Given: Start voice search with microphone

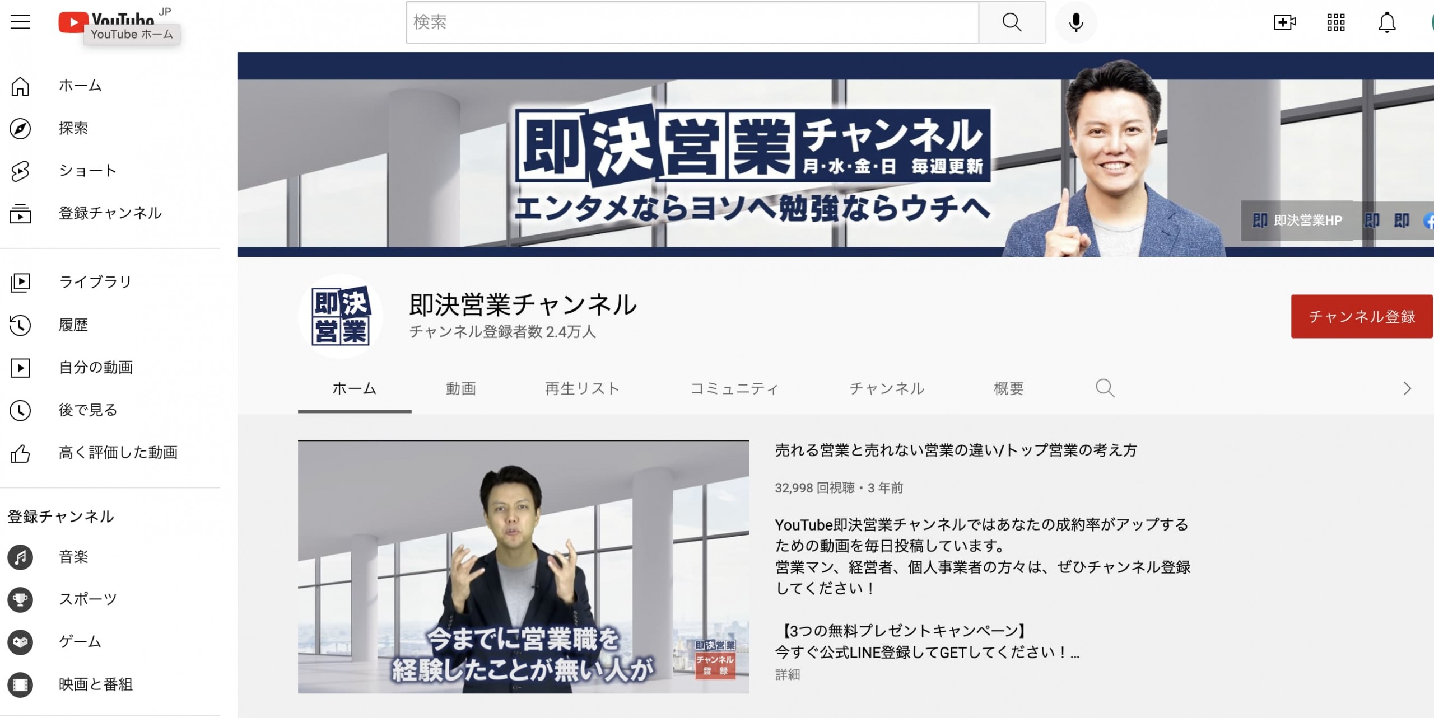Looking at the screenshot, I should click(1075, 22).
